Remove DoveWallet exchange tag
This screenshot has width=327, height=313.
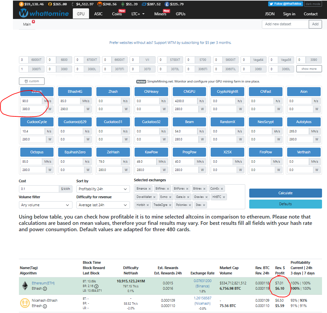pyautogui.click(x=154, y=197)
